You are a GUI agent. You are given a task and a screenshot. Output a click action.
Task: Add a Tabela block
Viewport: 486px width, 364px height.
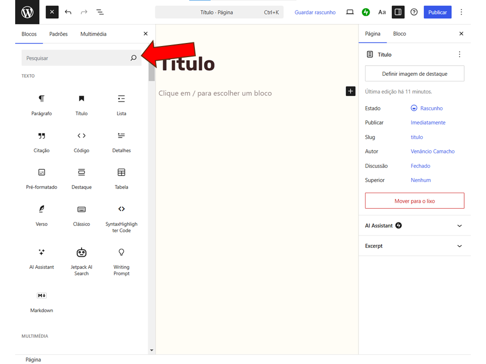(x=121, y=177)
